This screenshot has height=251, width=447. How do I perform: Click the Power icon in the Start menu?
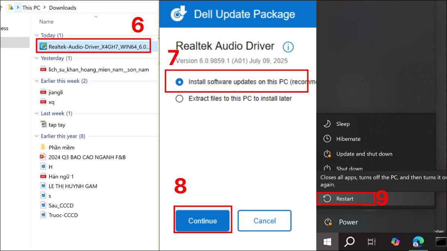(328, 222)
